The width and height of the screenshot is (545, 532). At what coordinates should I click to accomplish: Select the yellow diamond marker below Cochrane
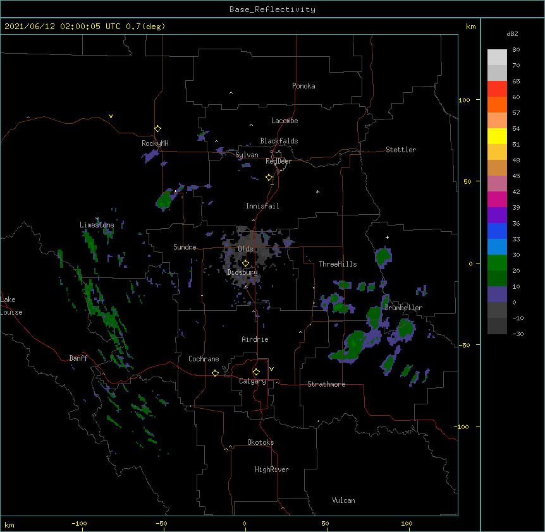click(215, 373)
